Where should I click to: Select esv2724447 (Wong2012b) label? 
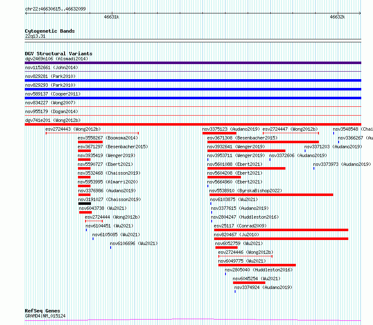pyautogui.click(x=290, y=129)
